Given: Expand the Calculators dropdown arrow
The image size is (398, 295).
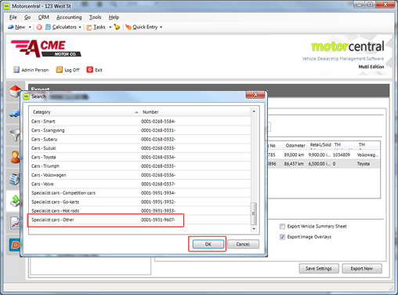Looking at the screenshot, I should tap(80, 27).
